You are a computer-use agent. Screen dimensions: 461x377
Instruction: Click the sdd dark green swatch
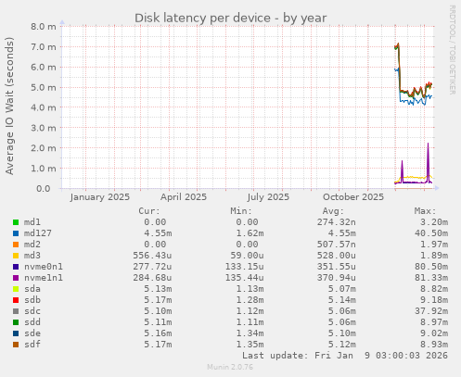pos(16,322)
